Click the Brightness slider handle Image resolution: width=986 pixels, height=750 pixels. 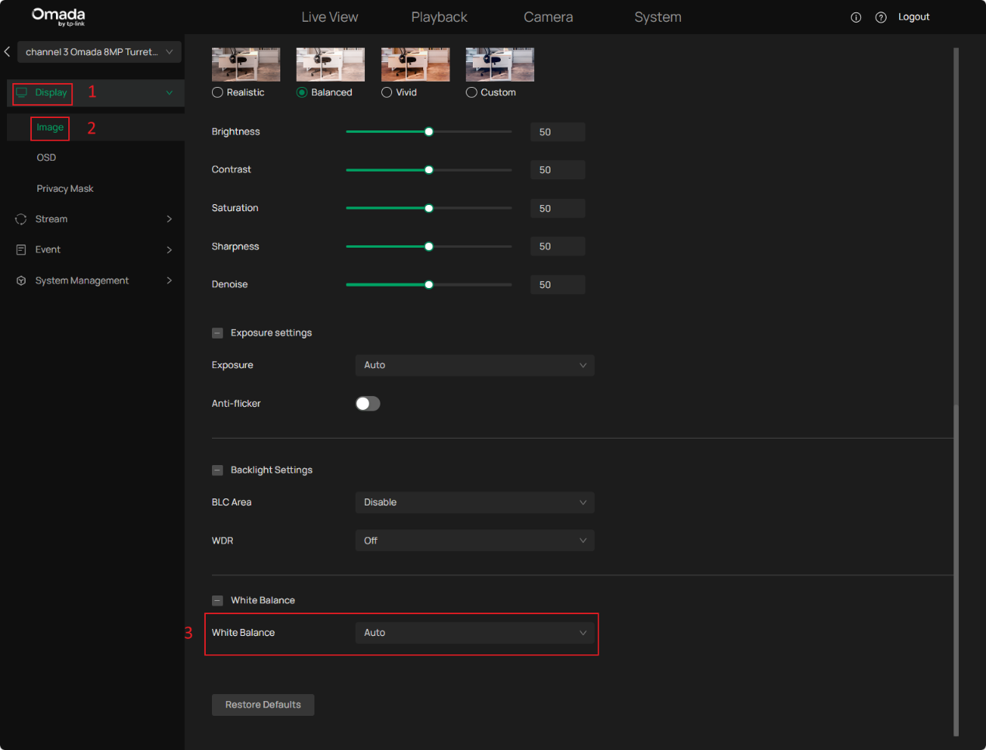pos(429,132)
